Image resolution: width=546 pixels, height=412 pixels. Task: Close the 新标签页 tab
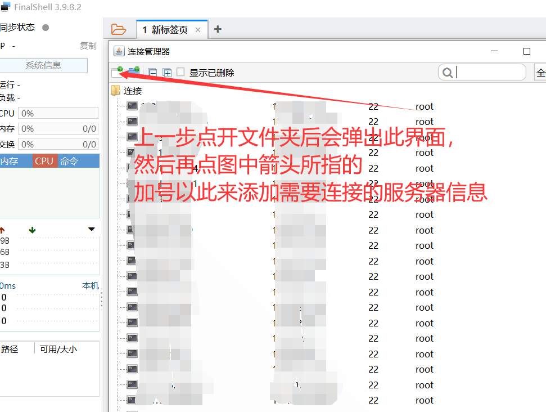pos(198,30)
